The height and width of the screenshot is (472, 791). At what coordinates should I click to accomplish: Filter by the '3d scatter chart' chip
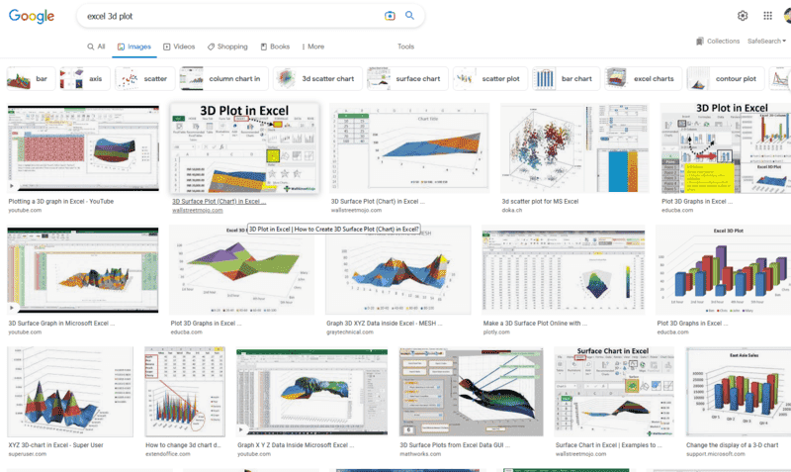pyautogui.click(x=317, y=79)
